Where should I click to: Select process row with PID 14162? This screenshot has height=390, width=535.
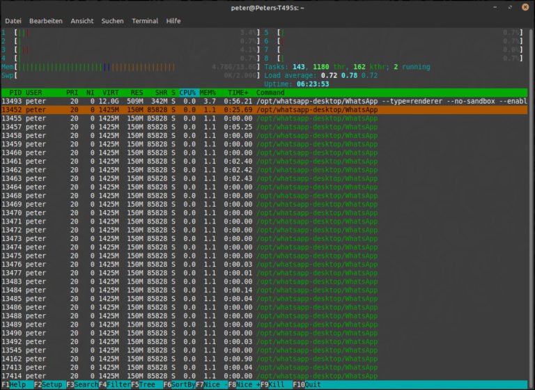264,359
